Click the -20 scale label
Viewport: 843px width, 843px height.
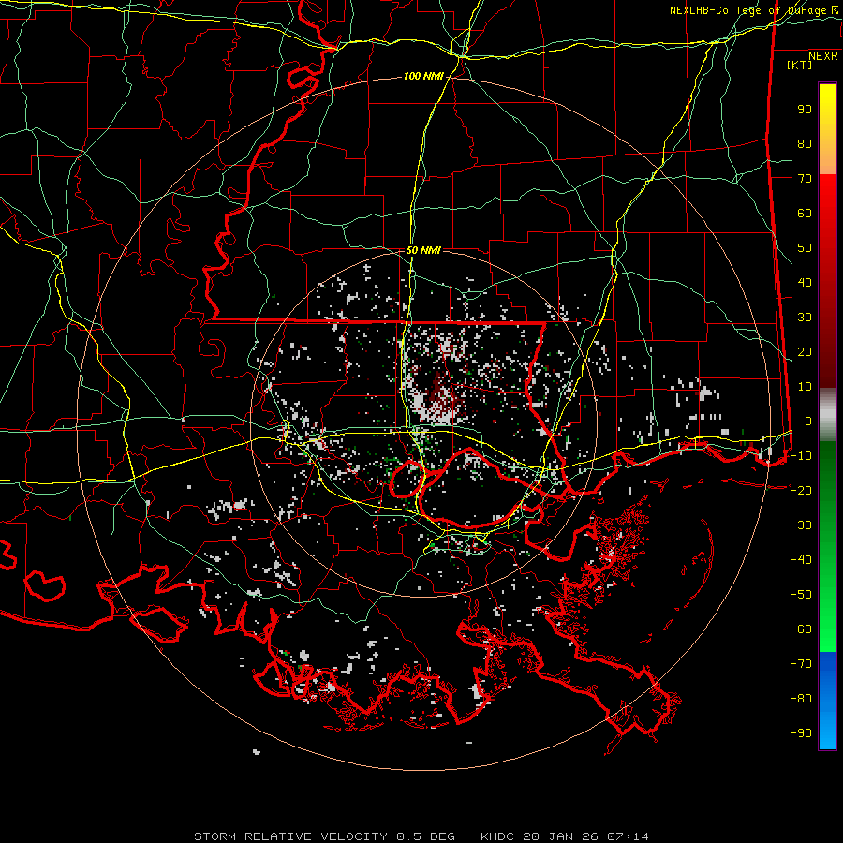point(801,490)
